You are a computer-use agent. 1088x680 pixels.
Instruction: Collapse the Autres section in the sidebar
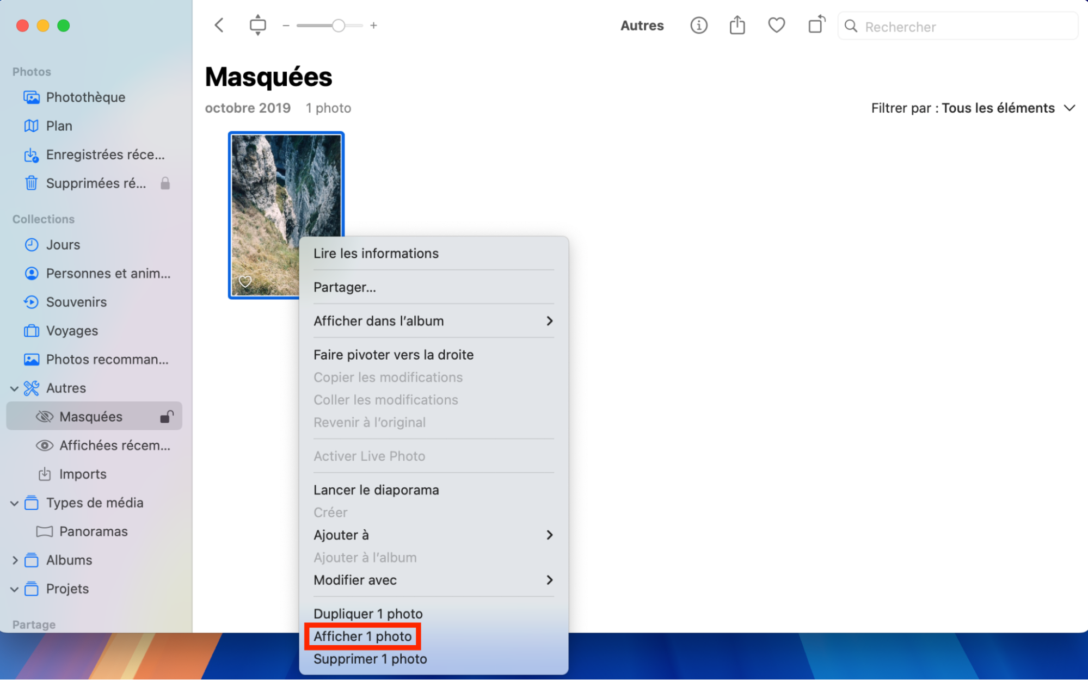14,388
